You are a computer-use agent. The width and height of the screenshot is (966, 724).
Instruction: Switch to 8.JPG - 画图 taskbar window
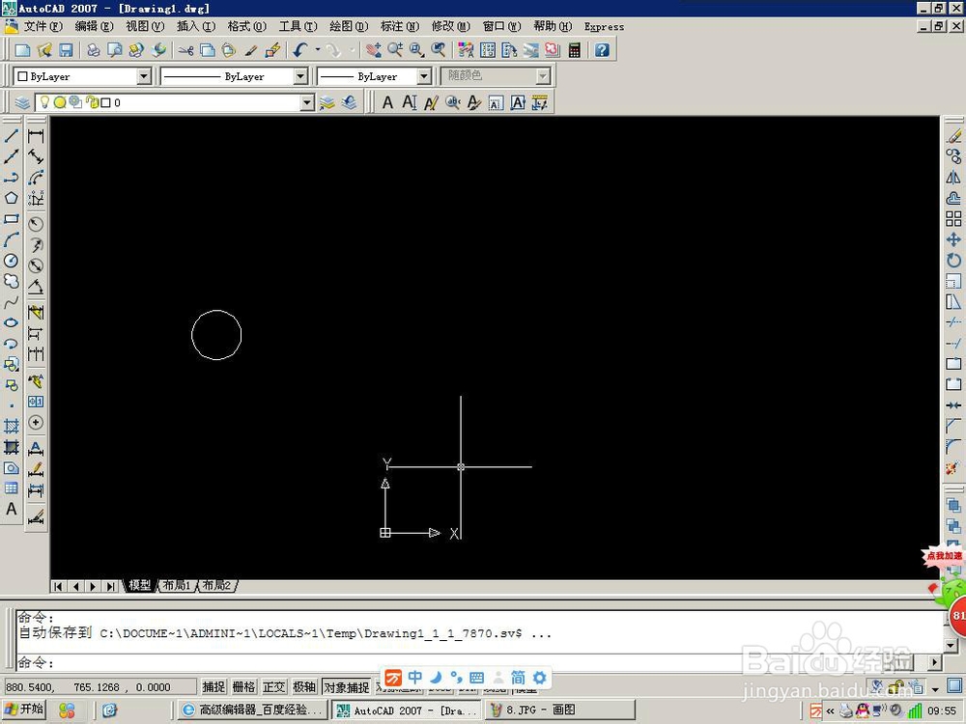point(560,710)
